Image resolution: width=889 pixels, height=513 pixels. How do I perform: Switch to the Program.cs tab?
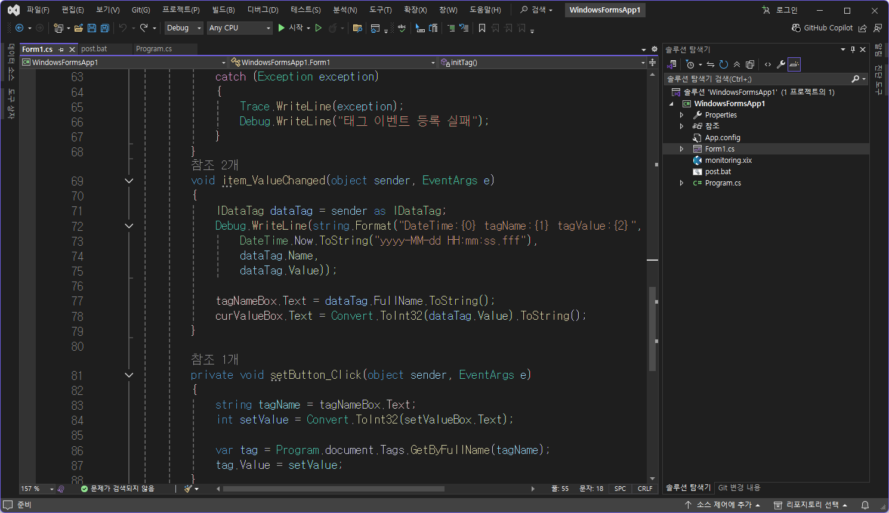tap(154, 49)
